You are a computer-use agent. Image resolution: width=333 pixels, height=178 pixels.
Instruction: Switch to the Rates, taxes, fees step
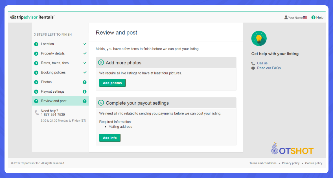point(55,63)
